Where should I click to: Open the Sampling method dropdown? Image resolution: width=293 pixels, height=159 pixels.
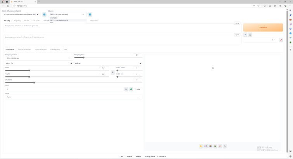[38, 58]
